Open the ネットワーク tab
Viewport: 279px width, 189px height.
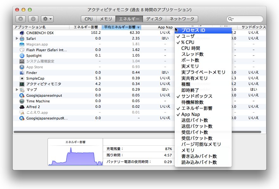click(182, 19)
